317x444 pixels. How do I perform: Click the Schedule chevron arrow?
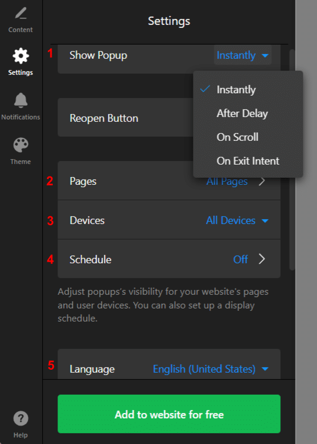(x=262, y=259)
